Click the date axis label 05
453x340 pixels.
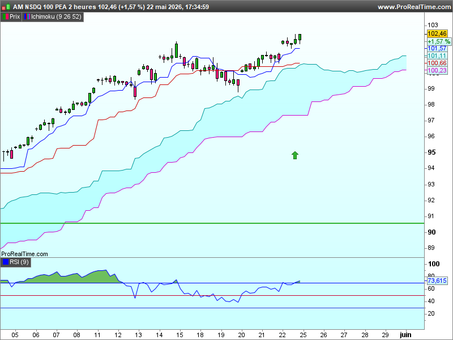[x=15, y=335]
